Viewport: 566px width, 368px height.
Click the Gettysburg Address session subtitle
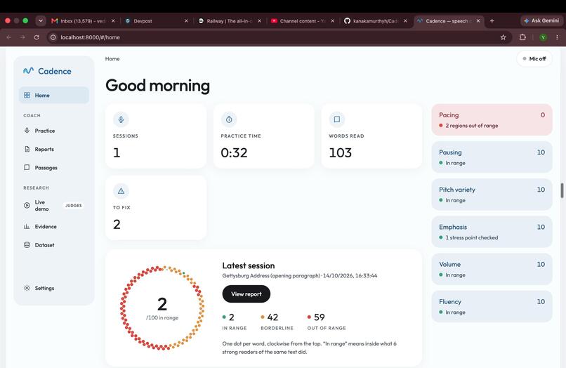[300, 275]
